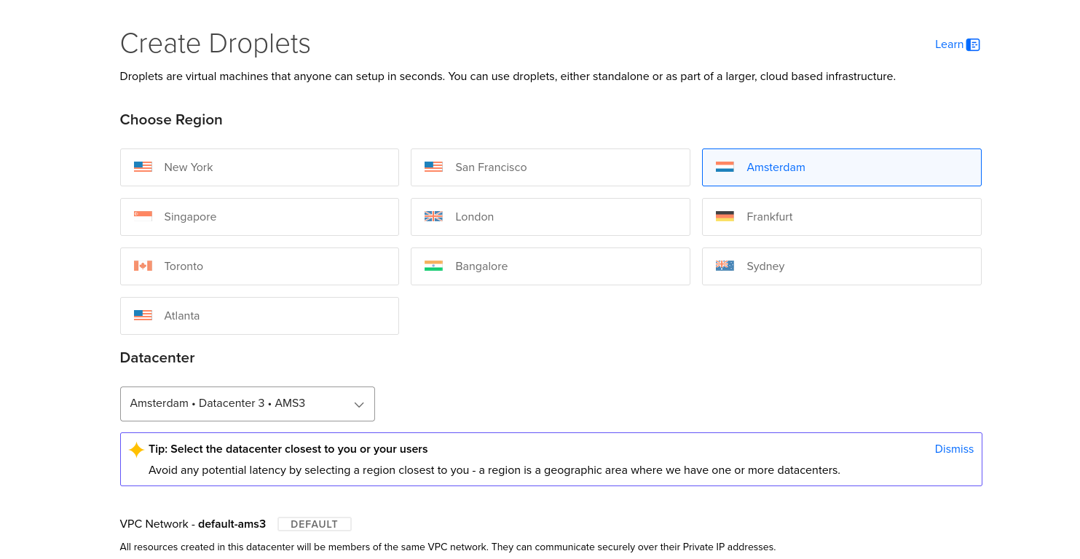Open the Learn link at top right
The height and width of the screenshot is (559, 1080).
(949, 44)
